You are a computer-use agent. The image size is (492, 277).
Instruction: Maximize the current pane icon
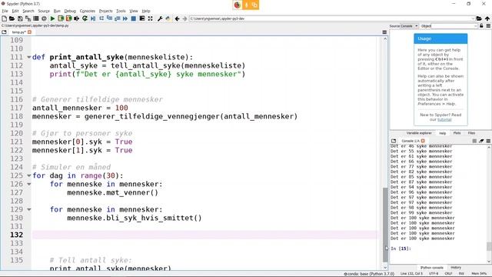click(x=142, y=18)
